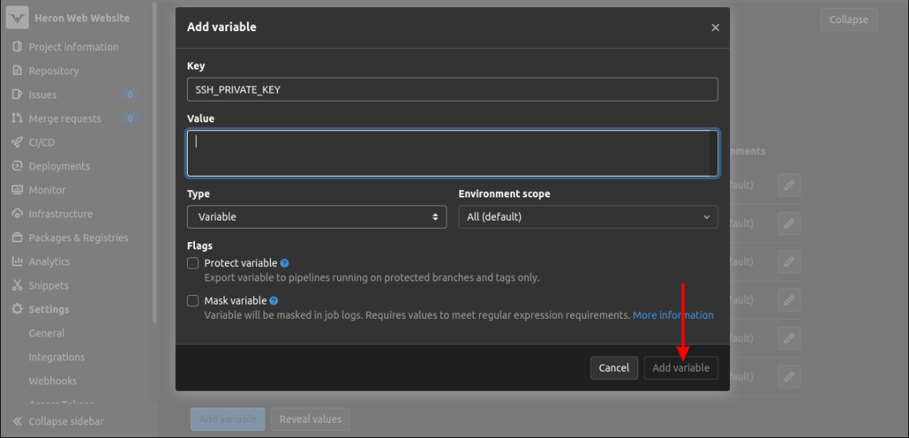Open Analytics in the sidebar
This screenshot has width=909, height=438.
coord(50,261)
